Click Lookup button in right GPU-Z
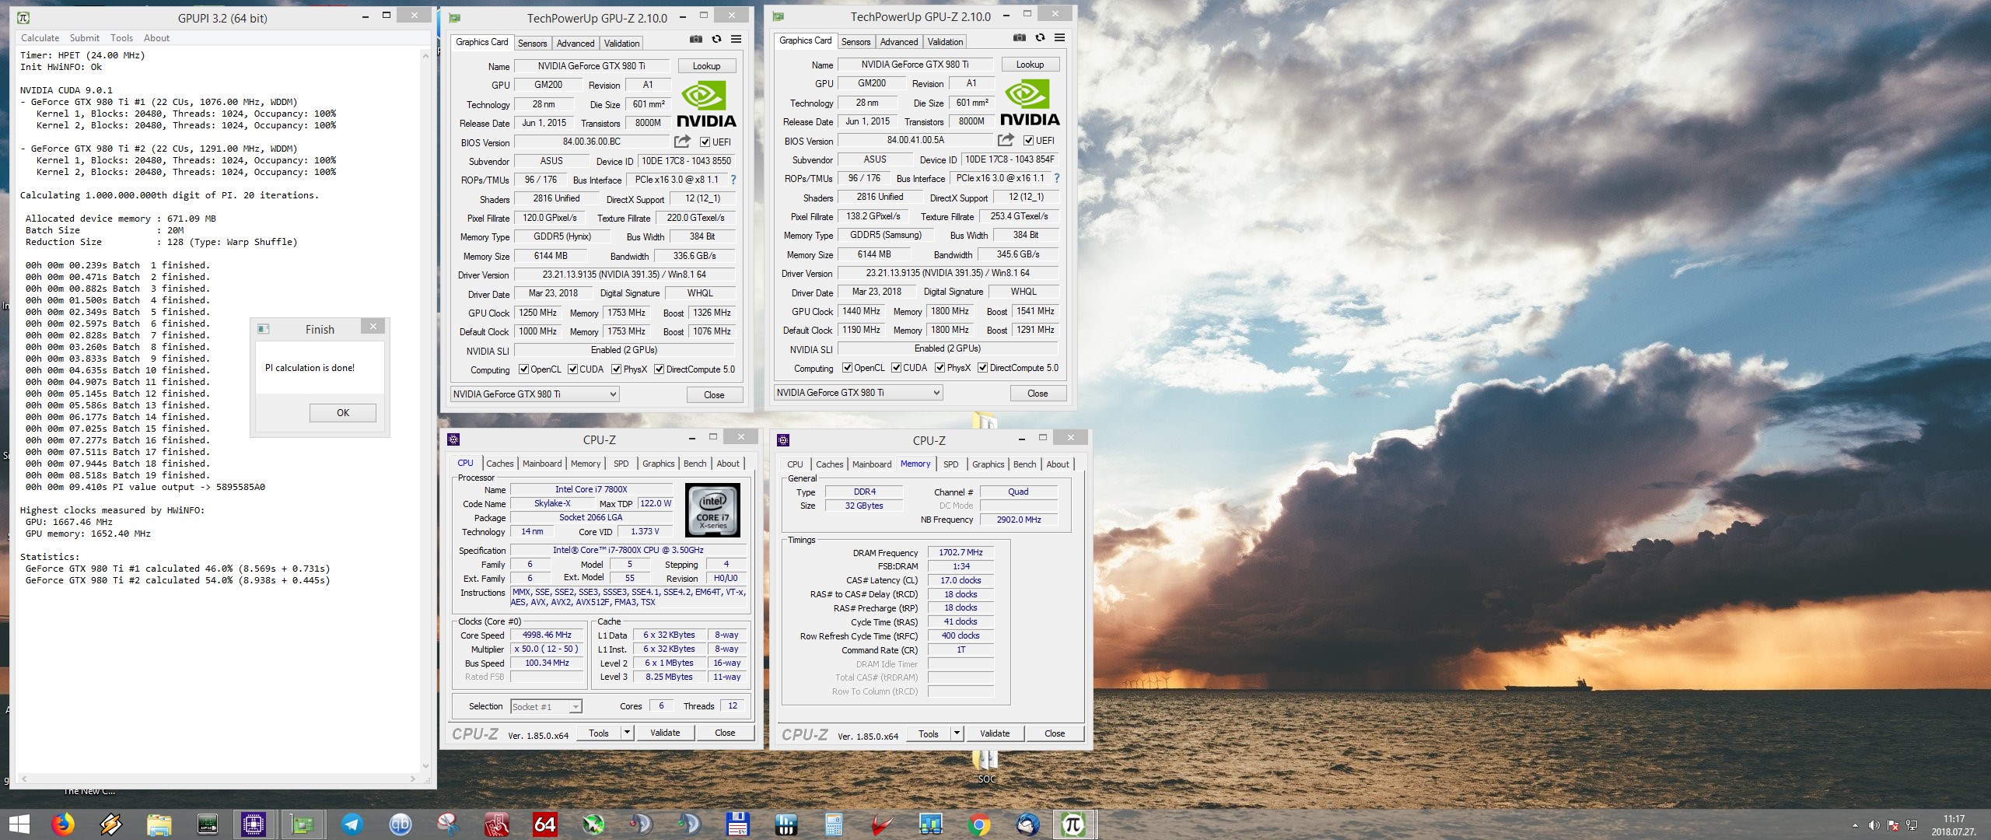Viewport: 1991px width, 840px height. [x=1030, y=65]
